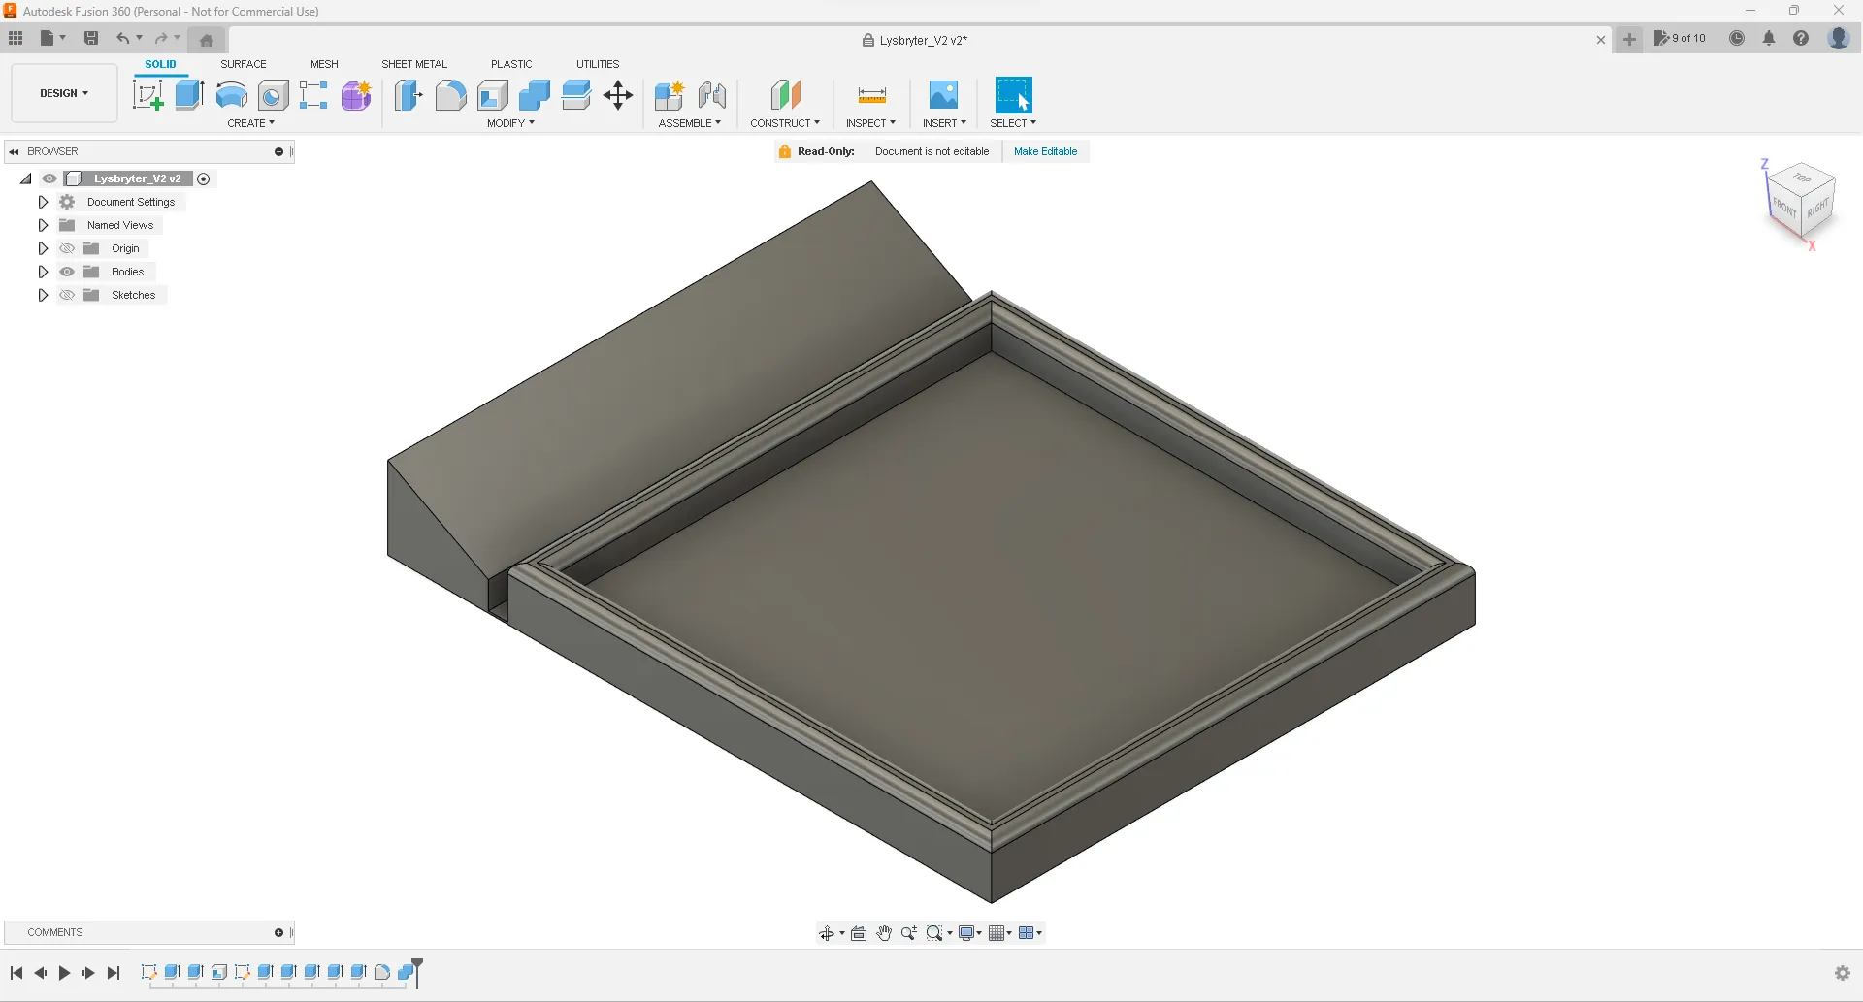The width and height of the screenshot is (1863, 1002).
Task: Select the Offset Face tool
Action: coord(576,95)
